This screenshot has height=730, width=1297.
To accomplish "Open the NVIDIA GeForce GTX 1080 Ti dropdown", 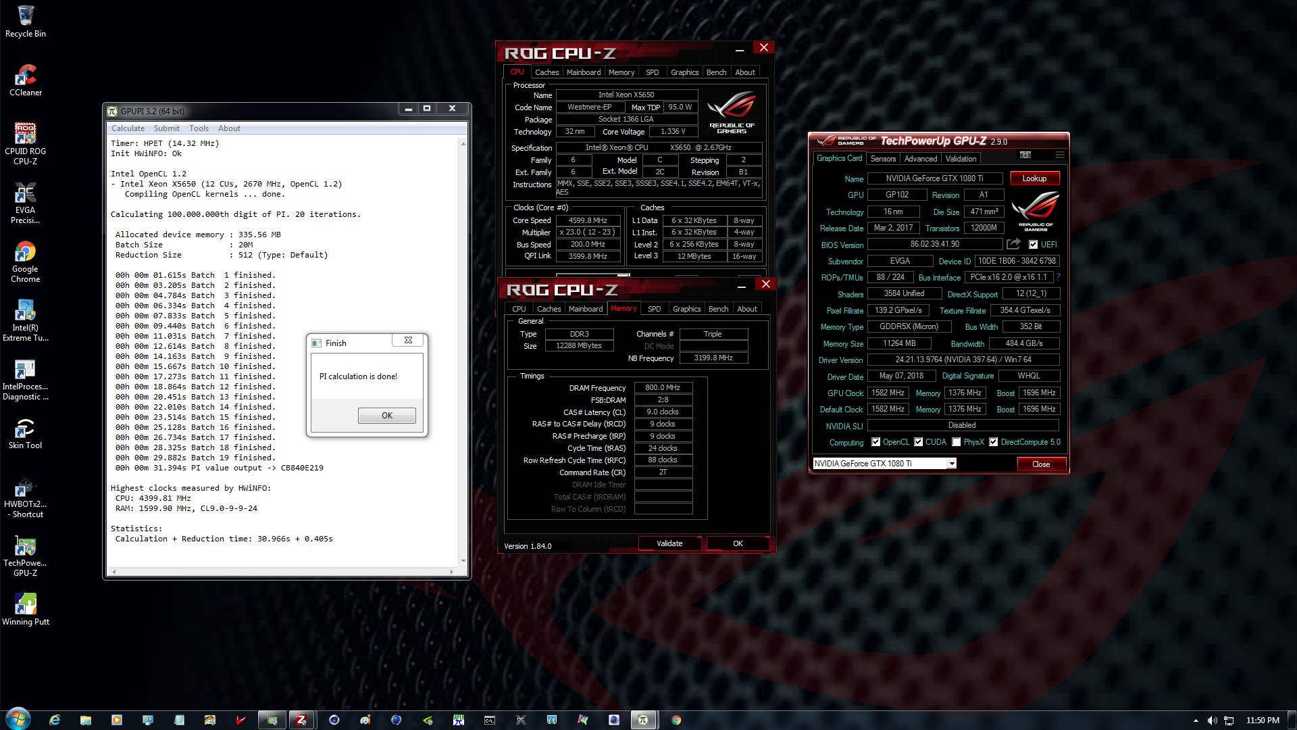I will coord(884,464).
